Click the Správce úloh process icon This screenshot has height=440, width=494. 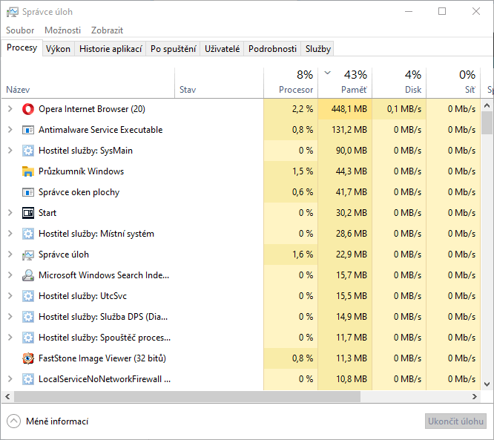point(28,255)
